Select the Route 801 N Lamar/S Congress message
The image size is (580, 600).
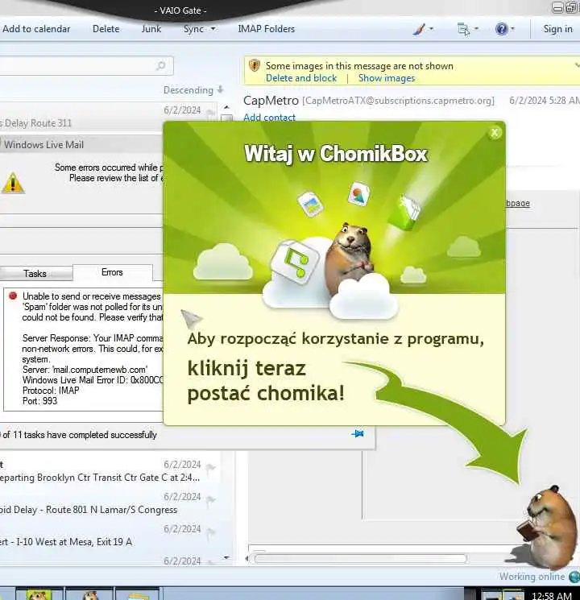point(109,503)
